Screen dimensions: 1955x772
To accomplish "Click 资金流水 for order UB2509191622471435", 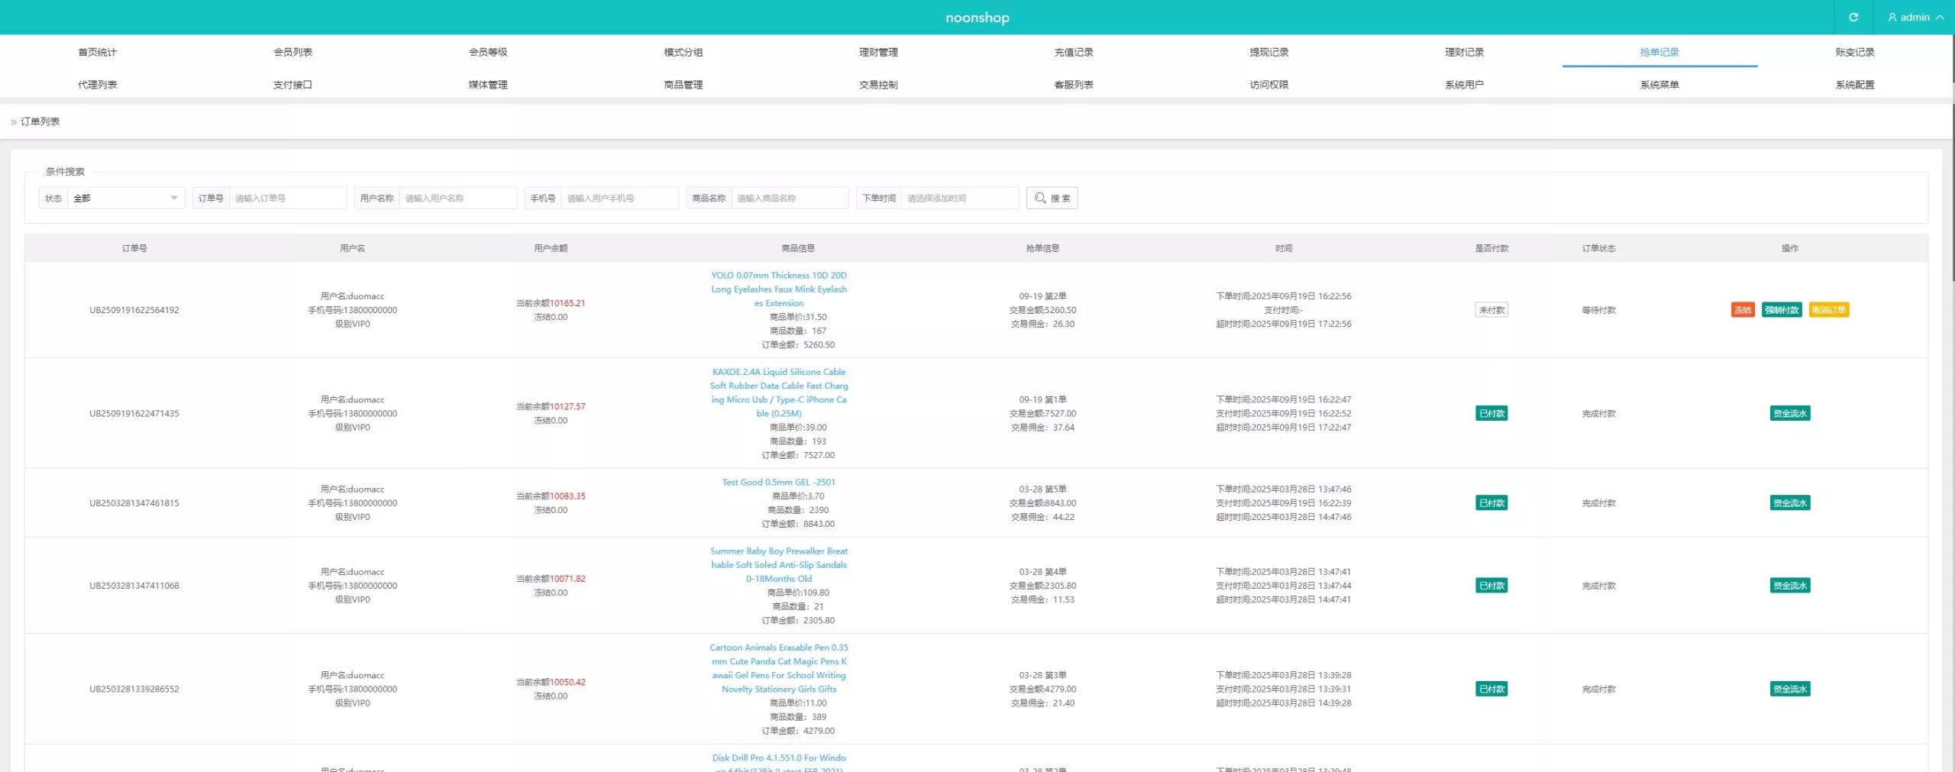I will (x=1790, y=414).
